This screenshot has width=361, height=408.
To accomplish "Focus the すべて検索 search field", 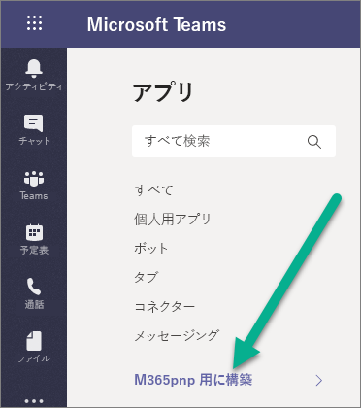I will click(234, 142).
